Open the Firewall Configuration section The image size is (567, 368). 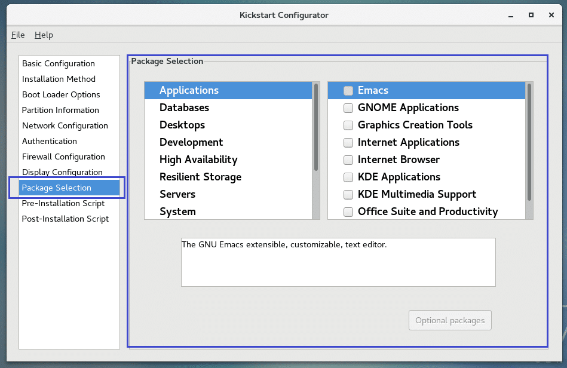(63, 157)
